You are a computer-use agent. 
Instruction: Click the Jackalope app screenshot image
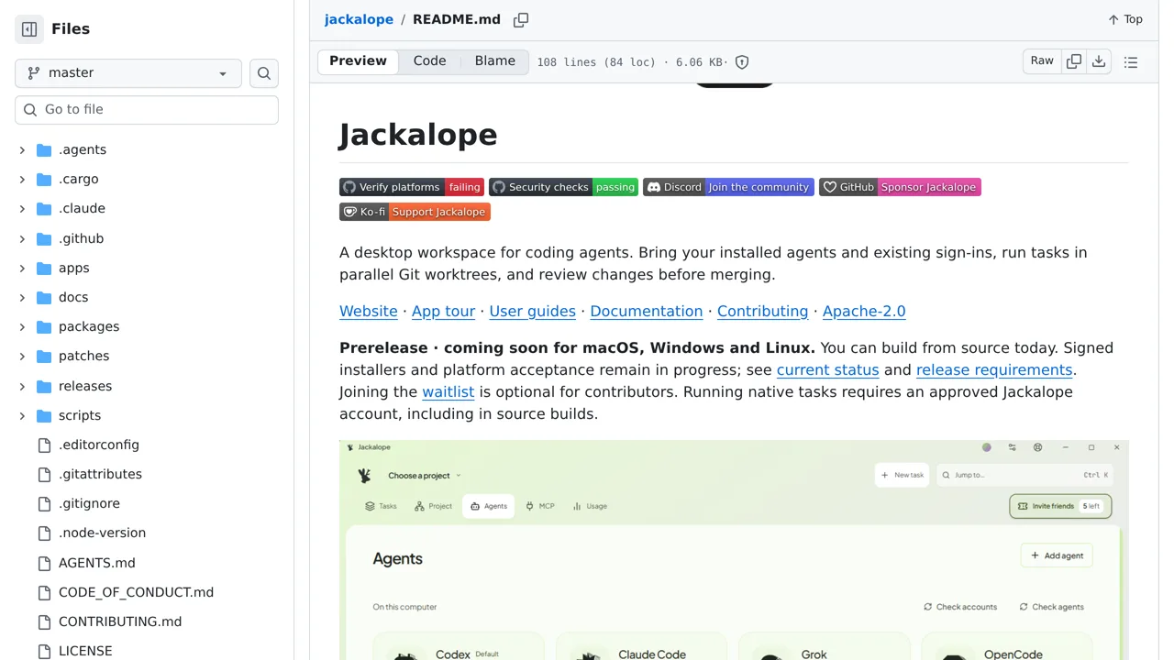(734, 550)
